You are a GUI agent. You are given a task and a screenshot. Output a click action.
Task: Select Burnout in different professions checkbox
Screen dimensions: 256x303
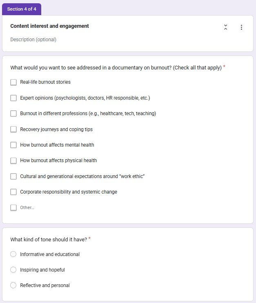[13, 114]
